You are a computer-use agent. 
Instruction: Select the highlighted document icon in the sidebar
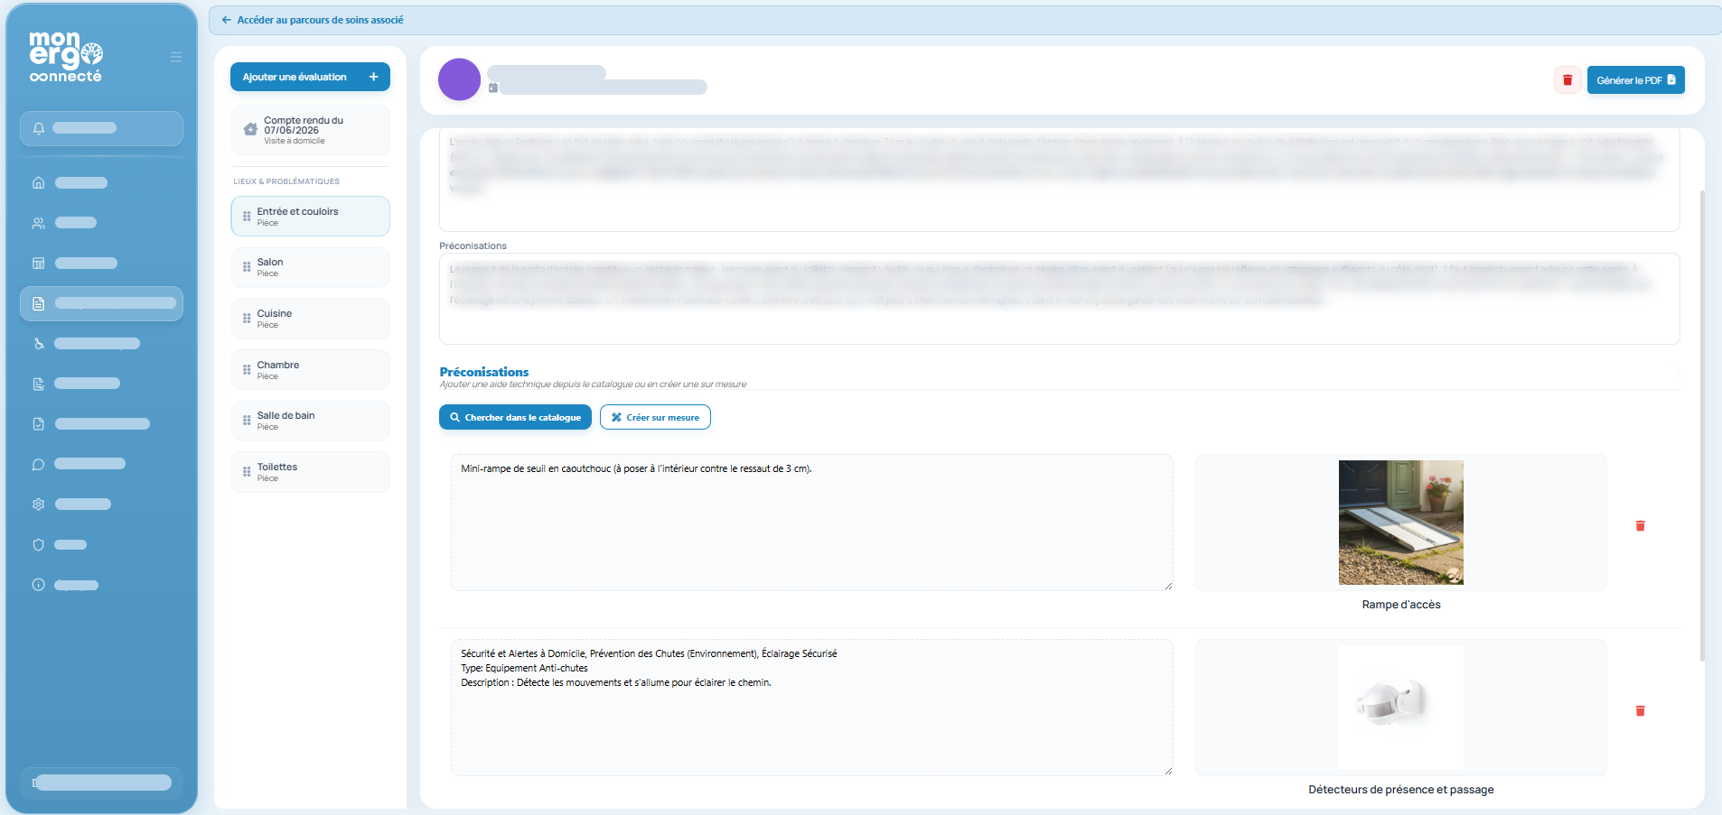click(x=39, y=303)
